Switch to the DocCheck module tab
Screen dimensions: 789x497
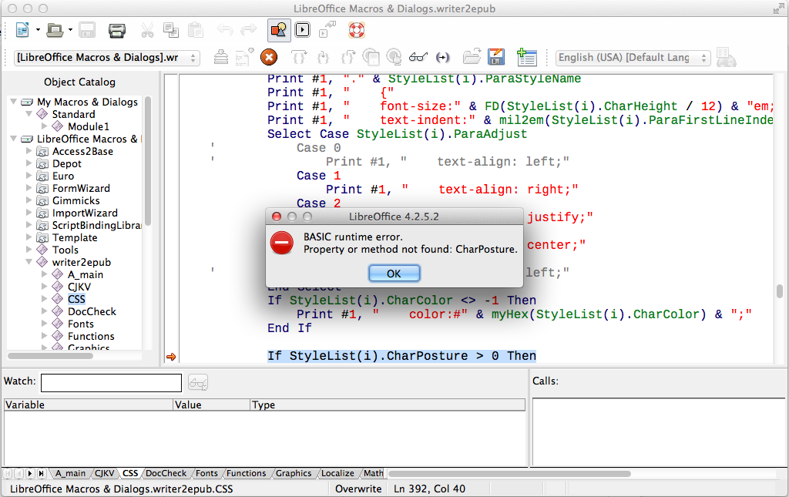tap(166, 473)
